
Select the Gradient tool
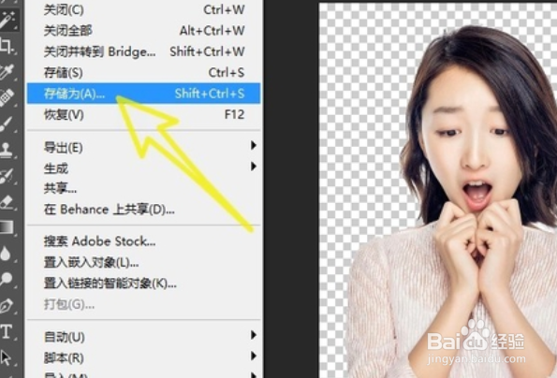point(7,227)
